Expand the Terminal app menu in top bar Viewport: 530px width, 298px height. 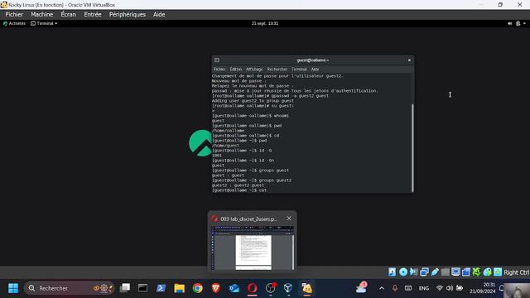pyautogui.click(x=44, y=23)
